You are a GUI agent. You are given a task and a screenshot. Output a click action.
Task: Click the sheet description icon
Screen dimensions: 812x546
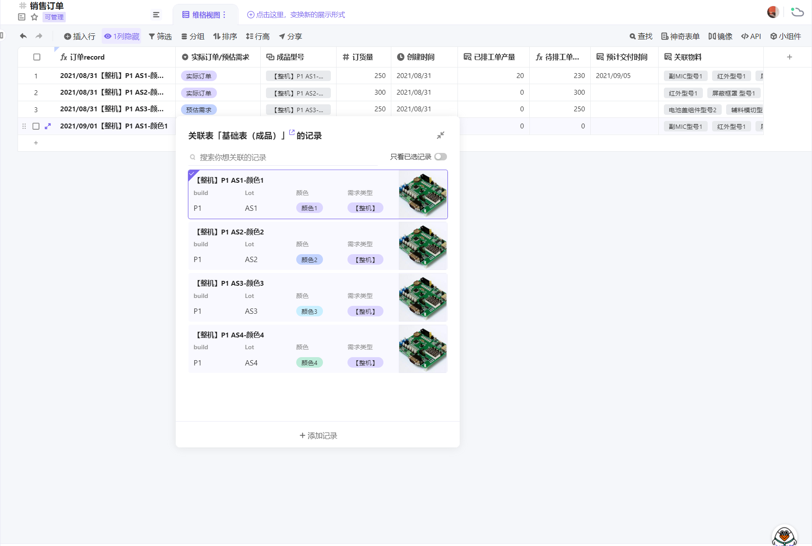point(21,17)
